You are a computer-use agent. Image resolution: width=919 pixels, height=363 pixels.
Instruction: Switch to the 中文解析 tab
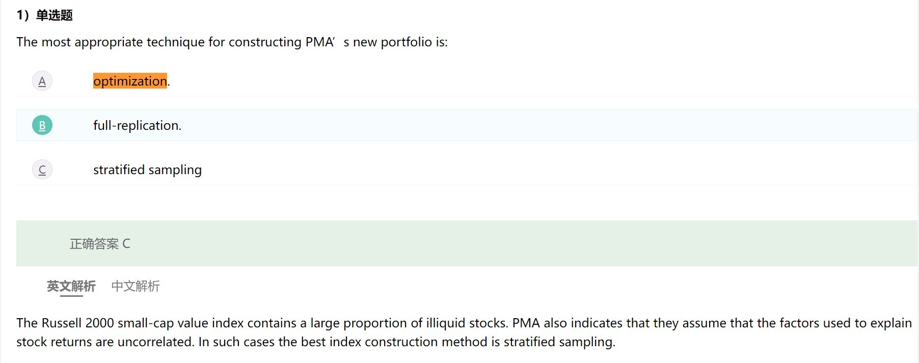coord(136,286)
